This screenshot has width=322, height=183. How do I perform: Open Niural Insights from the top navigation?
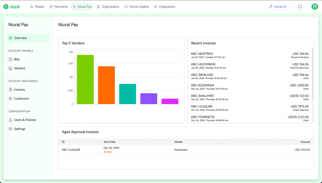pyautogui.click(x=137, y=7)
